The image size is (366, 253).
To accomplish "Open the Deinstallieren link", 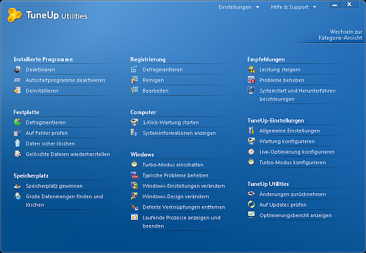I will 42,91.
